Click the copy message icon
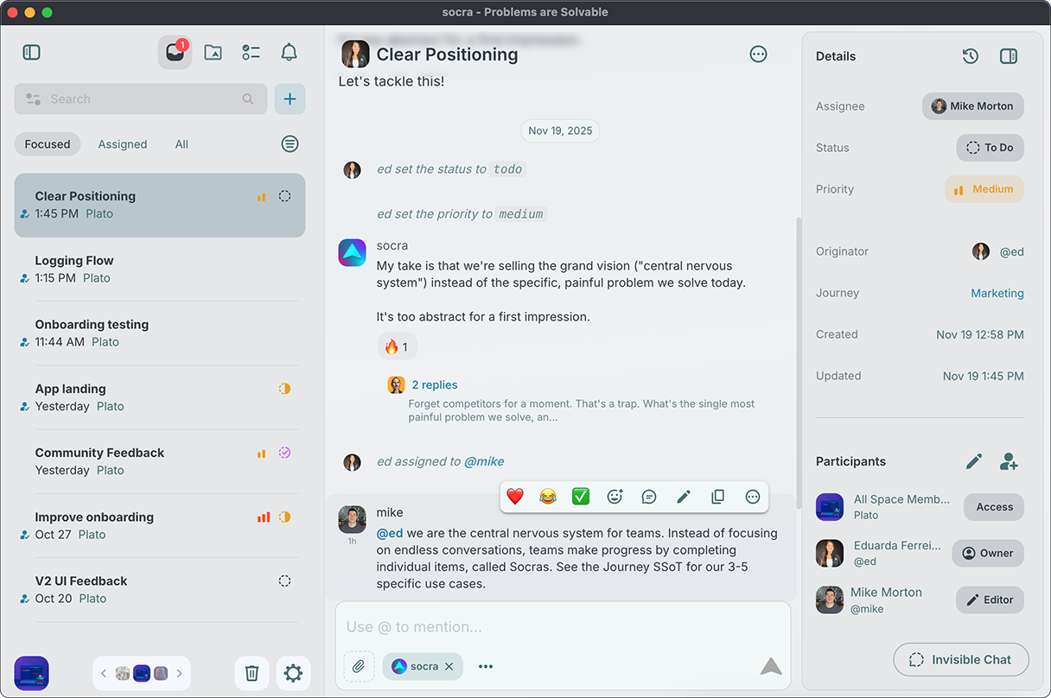Image resolution: width=1051 pixels, height=698 pixels. (x=717, y=497)
